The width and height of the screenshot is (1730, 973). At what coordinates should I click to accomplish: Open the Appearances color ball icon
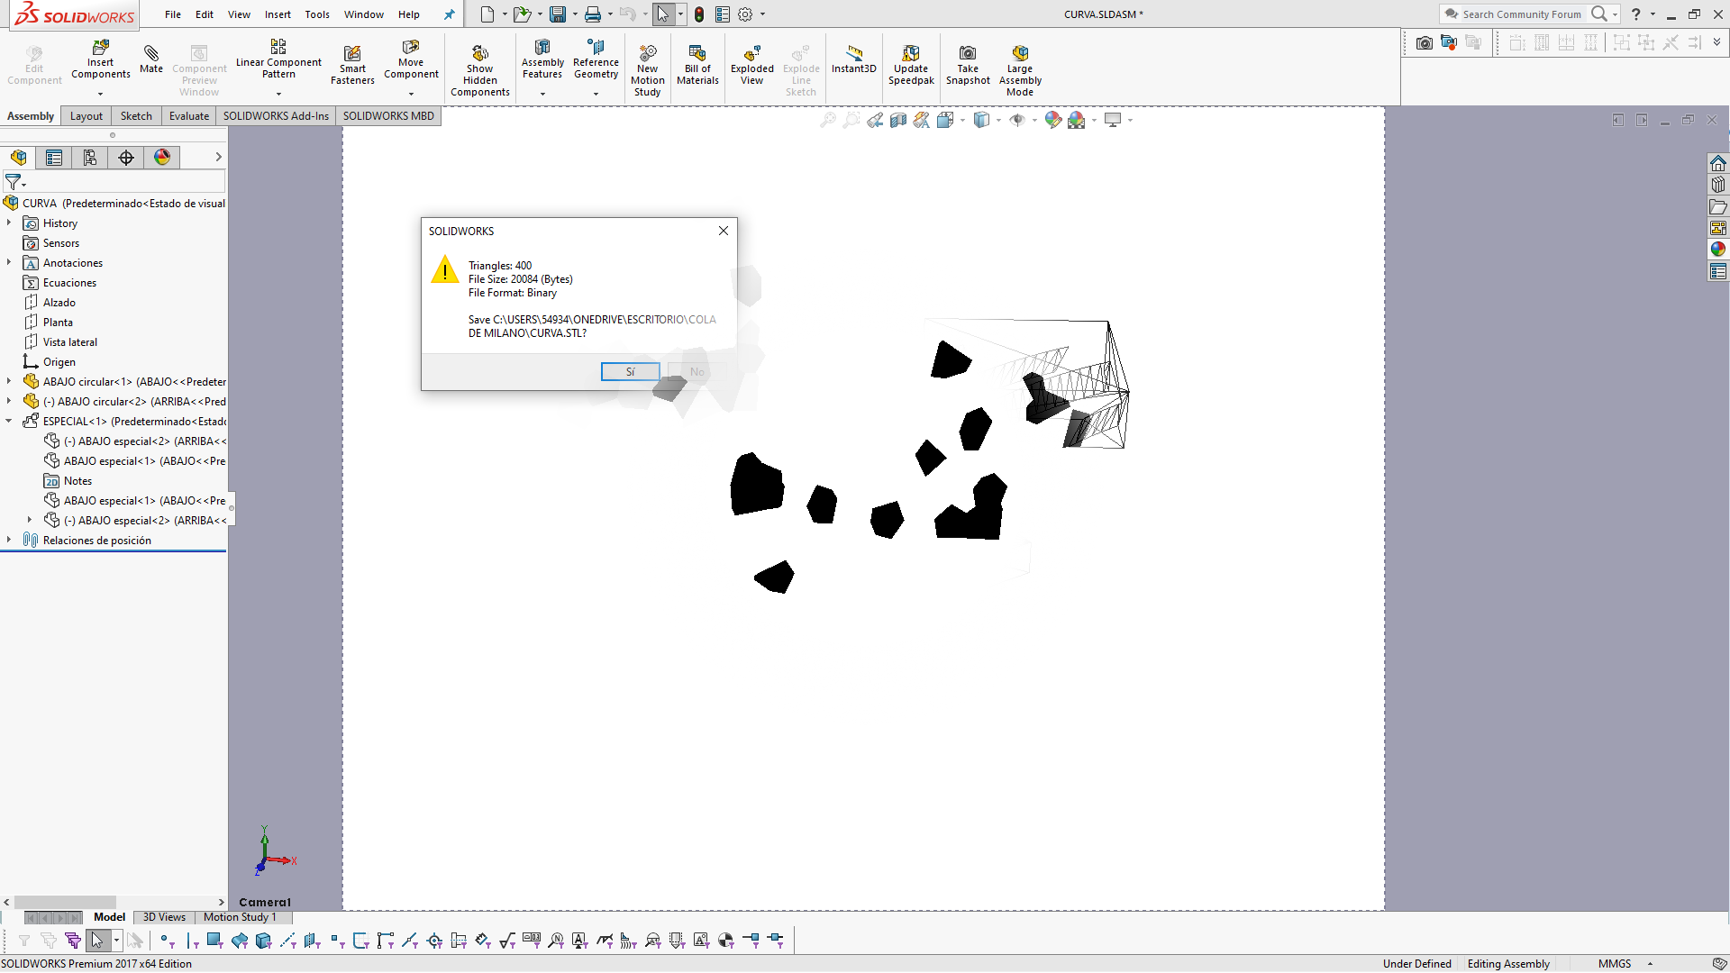coord(1718,250)
